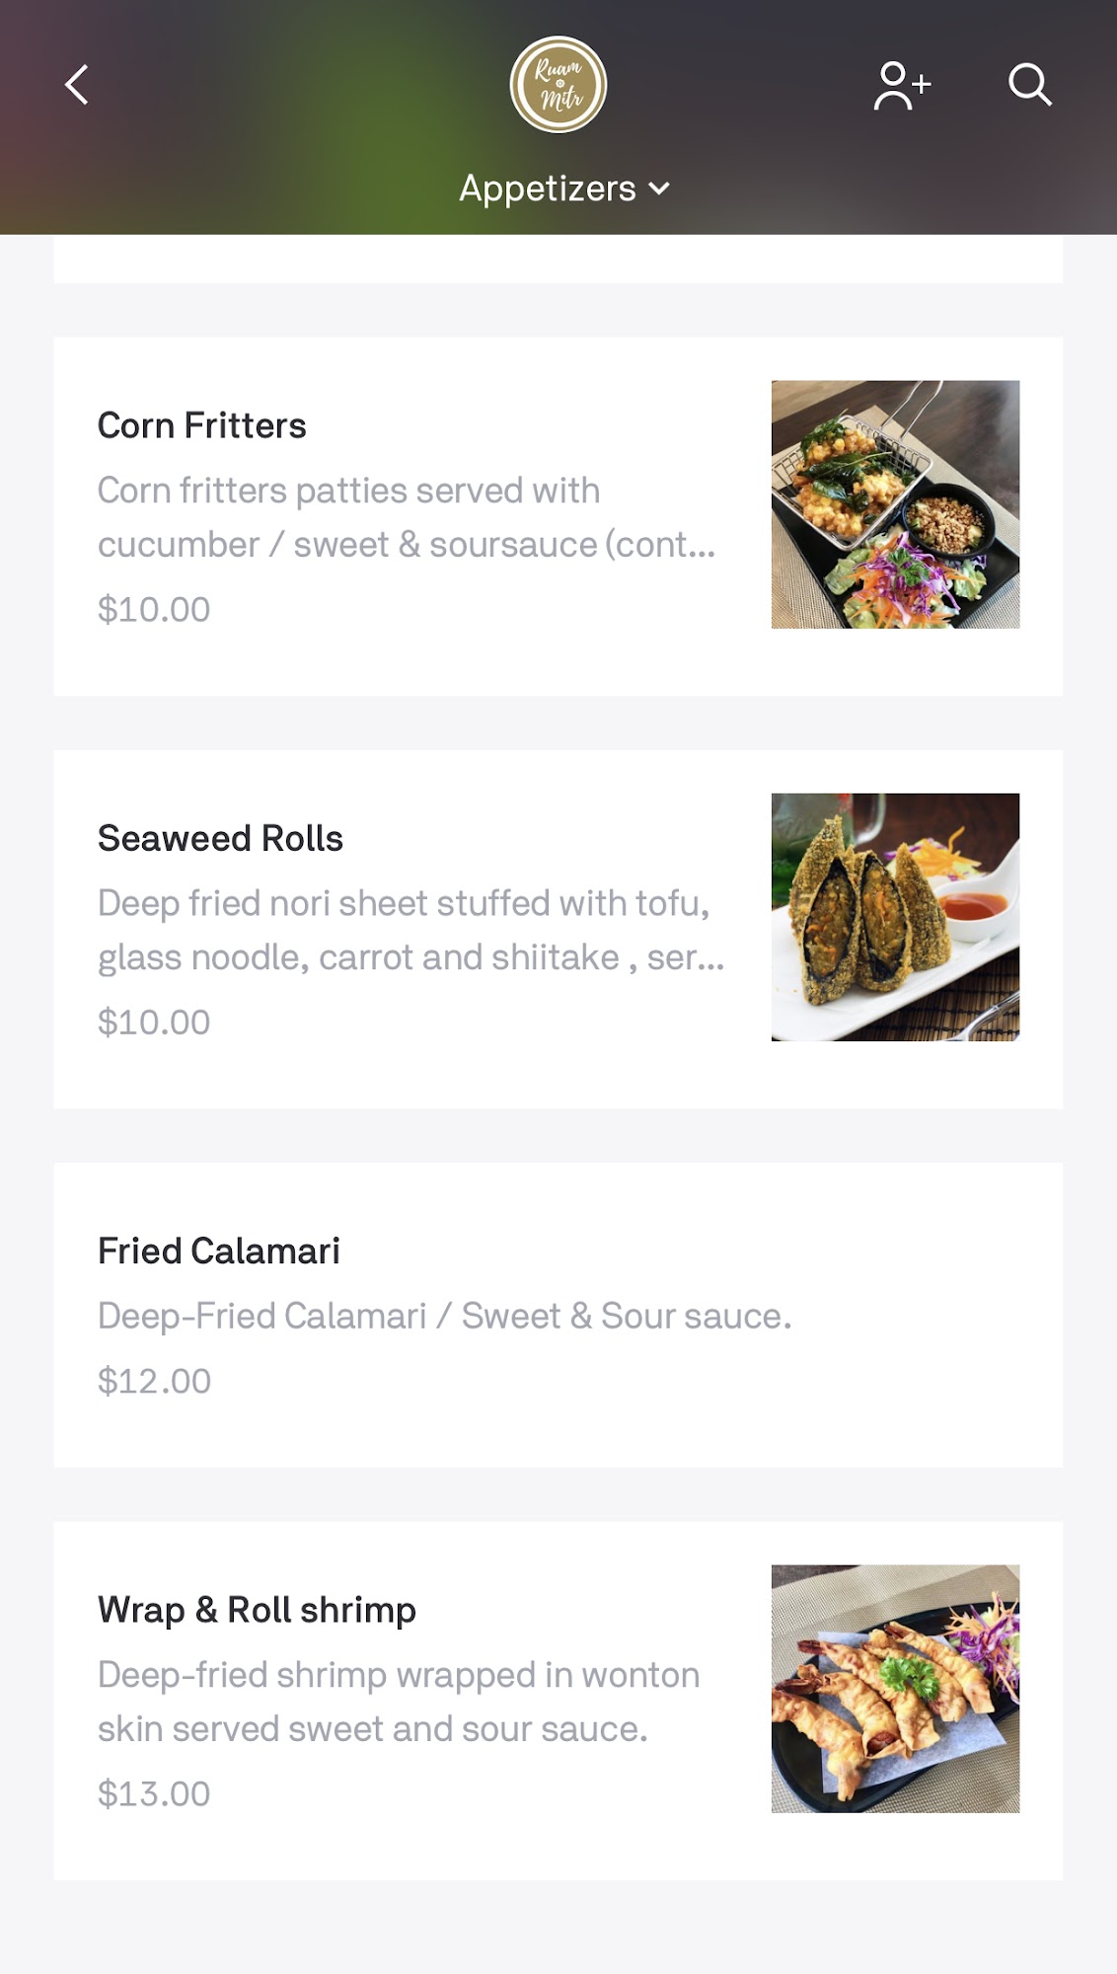The width and height of the screenshot is (1117, 1974).
Task: Tap the partial menu card at top
Action: [x=558, y=260]
